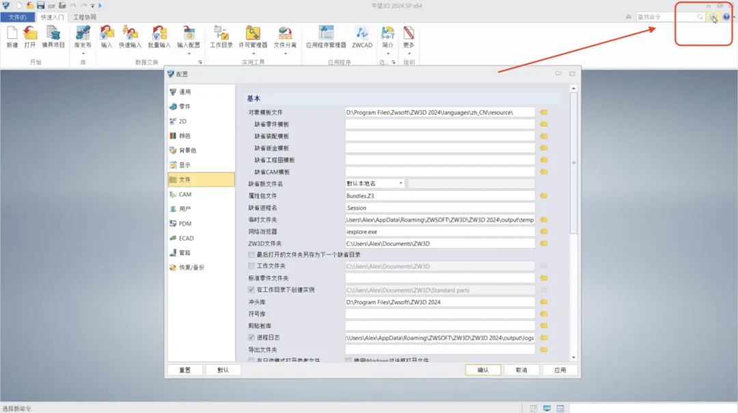The height and width of the screenshot is (413, 738).
Task: Open the 模具项目 mold project tool
Action: [53, 36]
